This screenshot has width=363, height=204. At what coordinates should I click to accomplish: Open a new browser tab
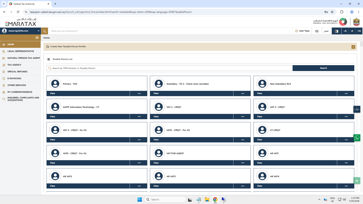coord(55,4)
